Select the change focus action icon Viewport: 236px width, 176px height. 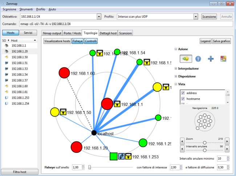coord(186,59)
